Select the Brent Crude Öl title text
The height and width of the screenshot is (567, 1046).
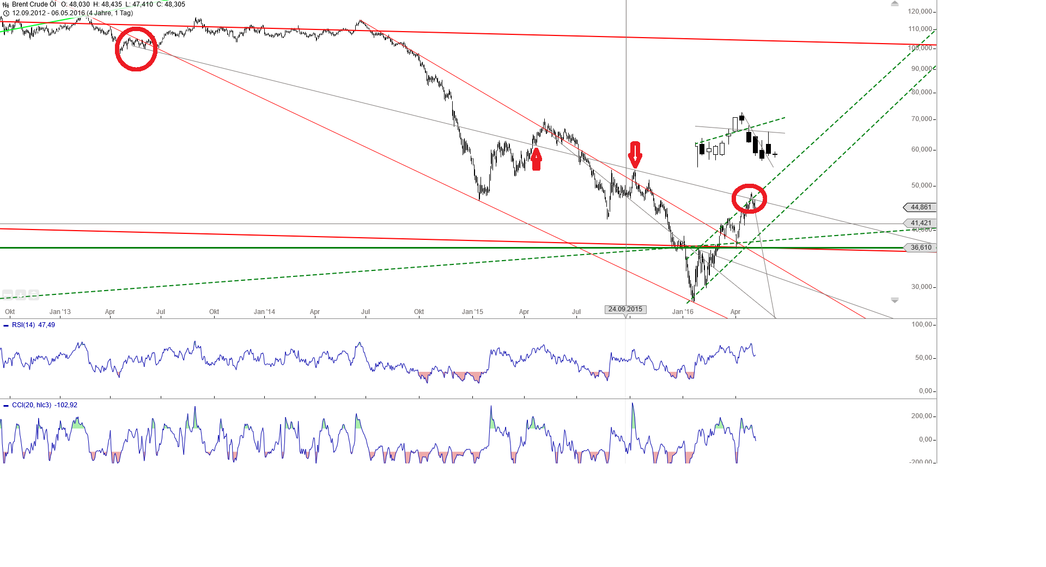point(34,4)
